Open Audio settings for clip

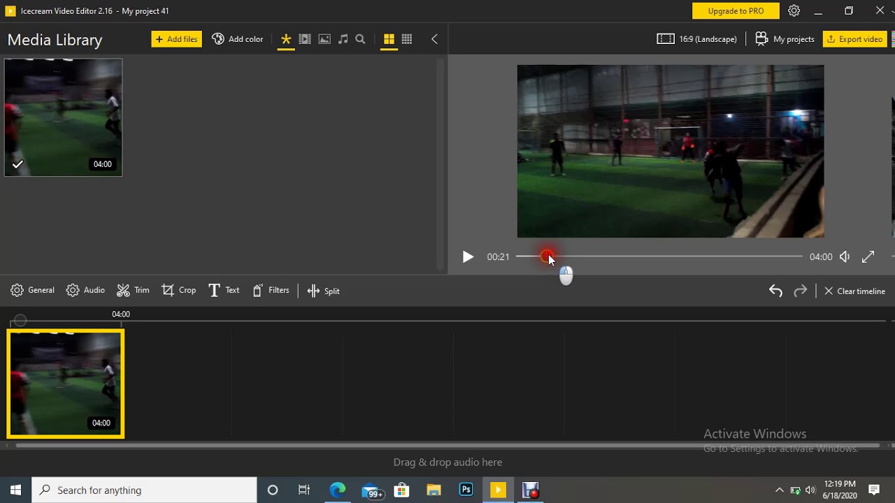tap(85, 291)
